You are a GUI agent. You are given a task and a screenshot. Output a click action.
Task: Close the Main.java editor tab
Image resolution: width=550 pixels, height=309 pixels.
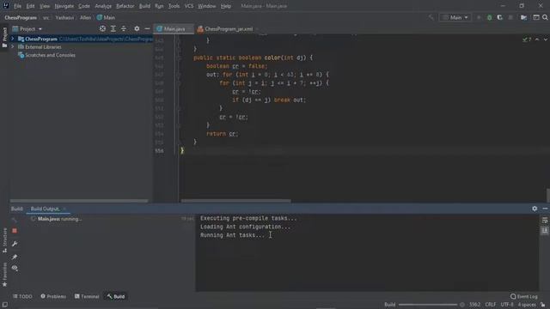click(189, 29)
